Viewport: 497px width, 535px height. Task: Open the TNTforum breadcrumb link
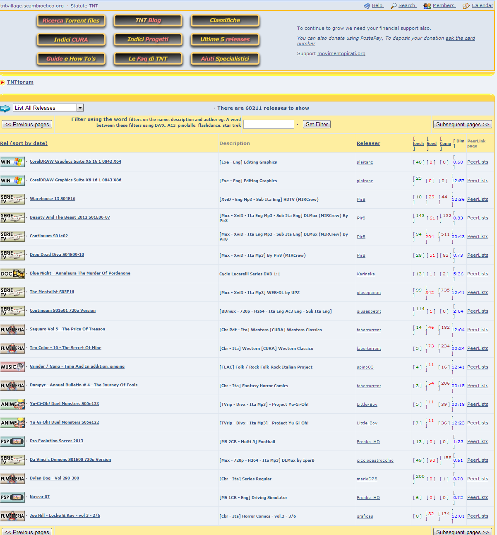click(20, 82)
